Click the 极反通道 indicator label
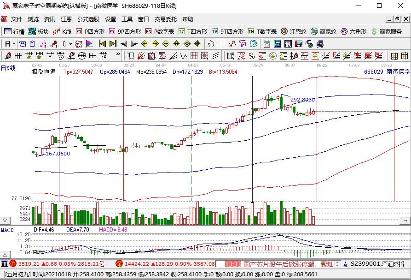 [x=44, y=71]
